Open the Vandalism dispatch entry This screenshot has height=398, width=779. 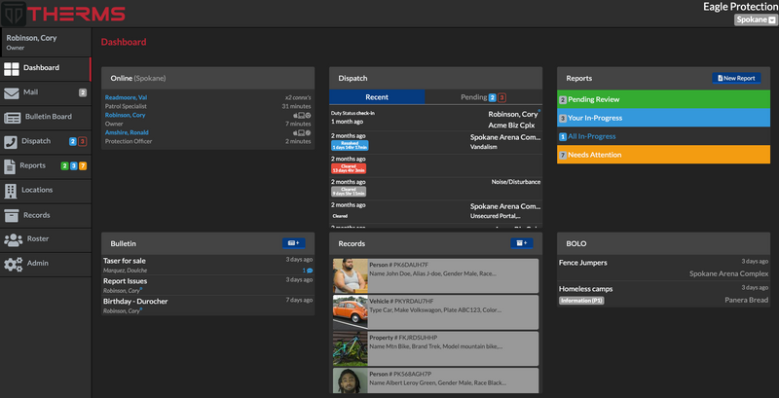click(435, 142)
